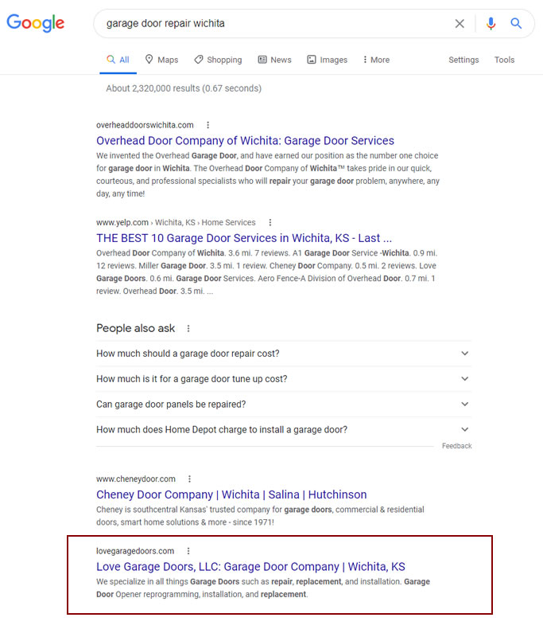
Task: Expand 'How much should a garage door repair cost?'
Action: coord(284,354)
